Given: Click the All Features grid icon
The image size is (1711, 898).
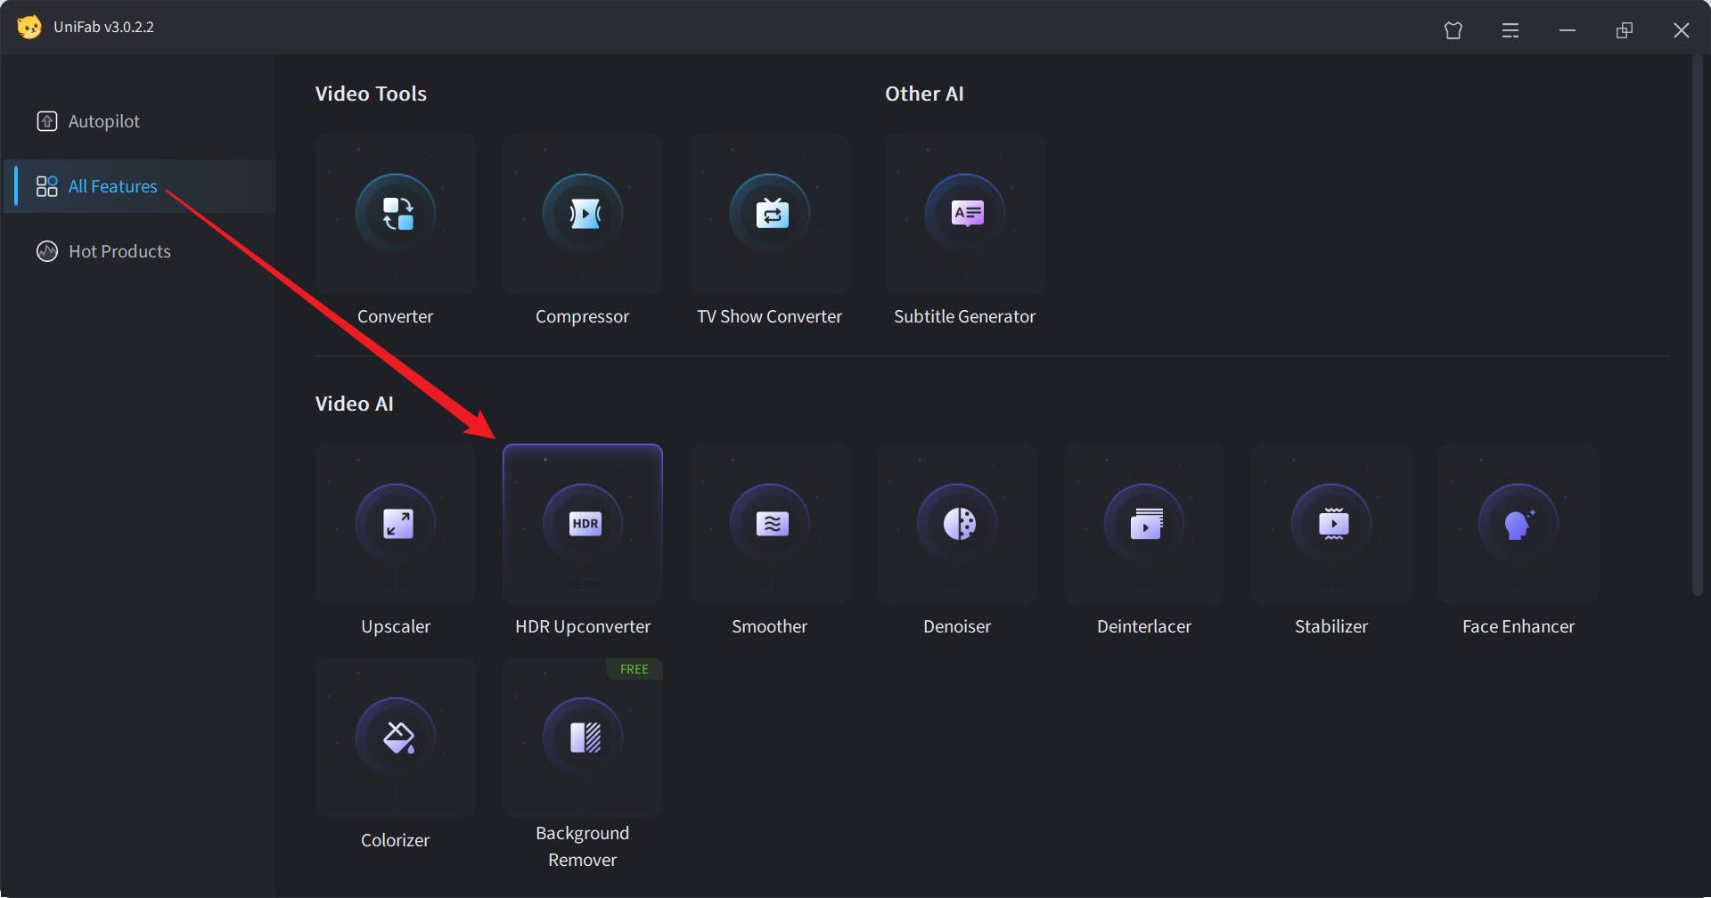Looking at the screenshot, I should pos(47,186).
